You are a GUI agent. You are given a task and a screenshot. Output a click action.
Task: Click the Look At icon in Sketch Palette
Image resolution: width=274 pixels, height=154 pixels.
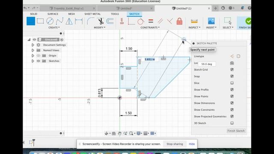tap(232, 63)
